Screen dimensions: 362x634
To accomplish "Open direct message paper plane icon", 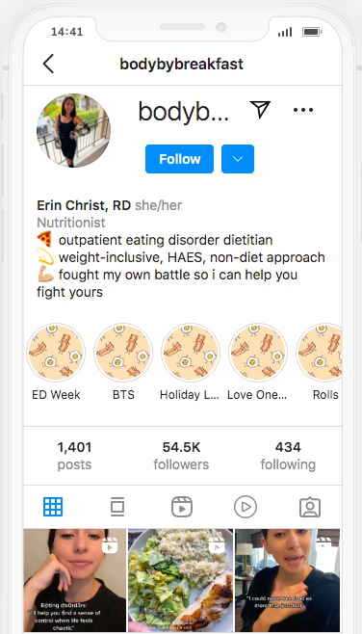I will click(x=260, y=109).
